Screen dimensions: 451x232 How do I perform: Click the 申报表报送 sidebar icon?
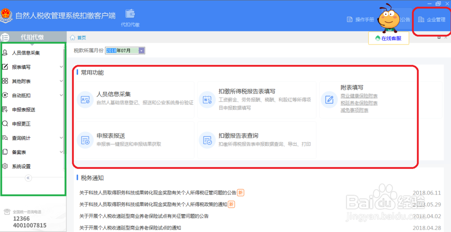coord(5,109)
